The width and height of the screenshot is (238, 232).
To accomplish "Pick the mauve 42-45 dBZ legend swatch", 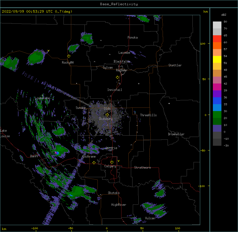I will (217, 80).
